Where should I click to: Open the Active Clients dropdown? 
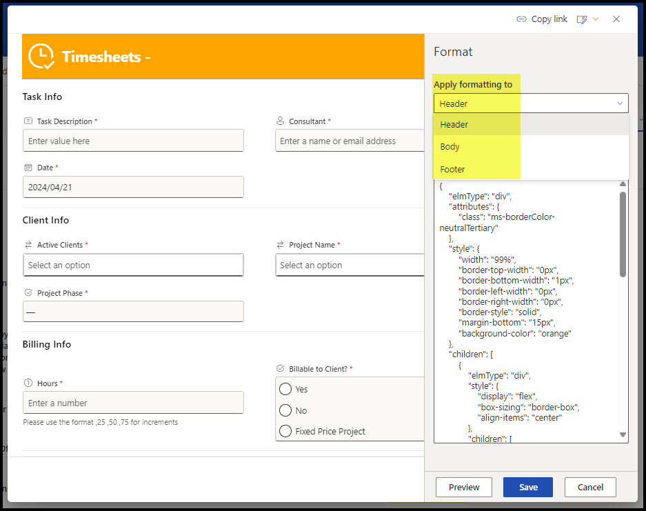pos(133,265)
